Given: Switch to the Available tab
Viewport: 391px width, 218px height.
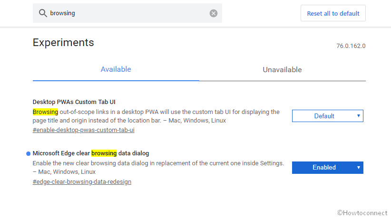Looking at the screenshot, I should click(x=116, y=69).
